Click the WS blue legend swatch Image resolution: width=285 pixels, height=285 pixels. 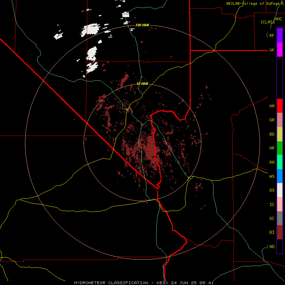point(280,176)
